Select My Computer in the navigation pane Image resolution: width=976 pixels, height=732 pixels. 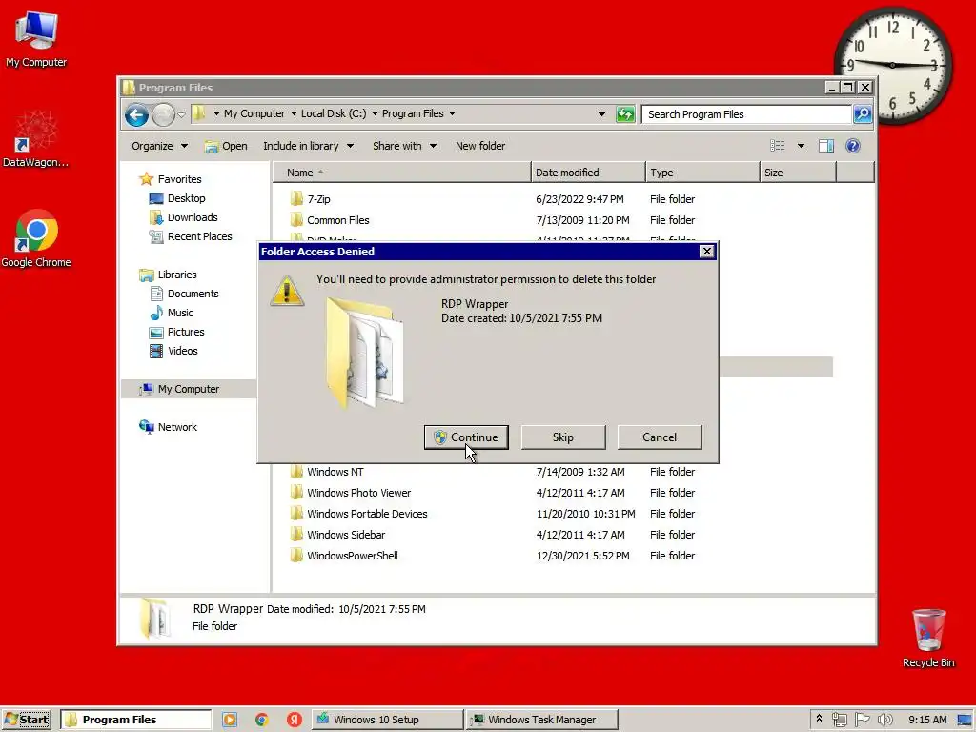188,389
